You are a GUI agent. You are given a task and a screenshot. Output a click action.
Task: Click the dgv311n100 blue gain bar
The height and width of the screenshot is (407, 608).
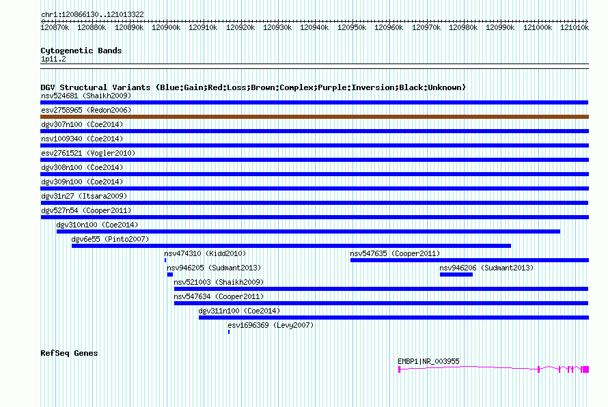pyautogui.click(x=393, y=318)
